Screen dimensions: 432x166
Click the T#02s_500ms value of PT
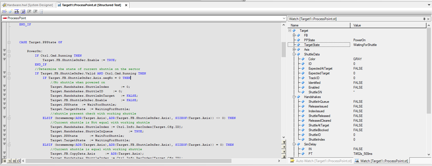(x=363, y=154)
